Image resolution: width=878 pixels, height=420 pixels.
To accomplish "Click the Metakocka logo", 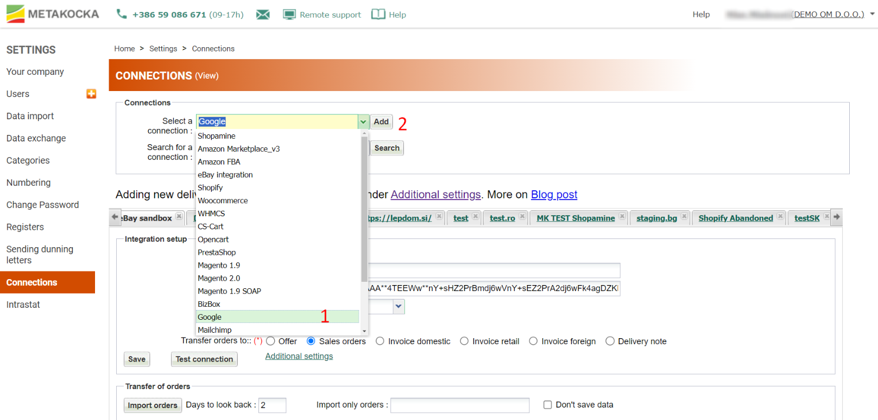I will pyautogui.click(x=53, y=14).
